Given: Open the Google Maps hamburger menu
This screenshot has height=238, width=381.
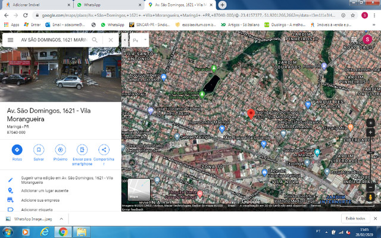Looking at the screenshot, I should [x=11, y=40].
